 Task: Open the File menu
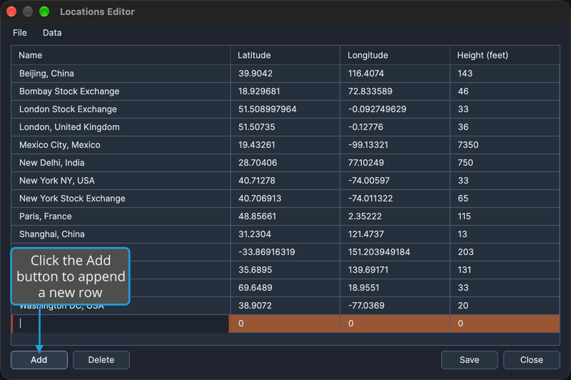20,33
